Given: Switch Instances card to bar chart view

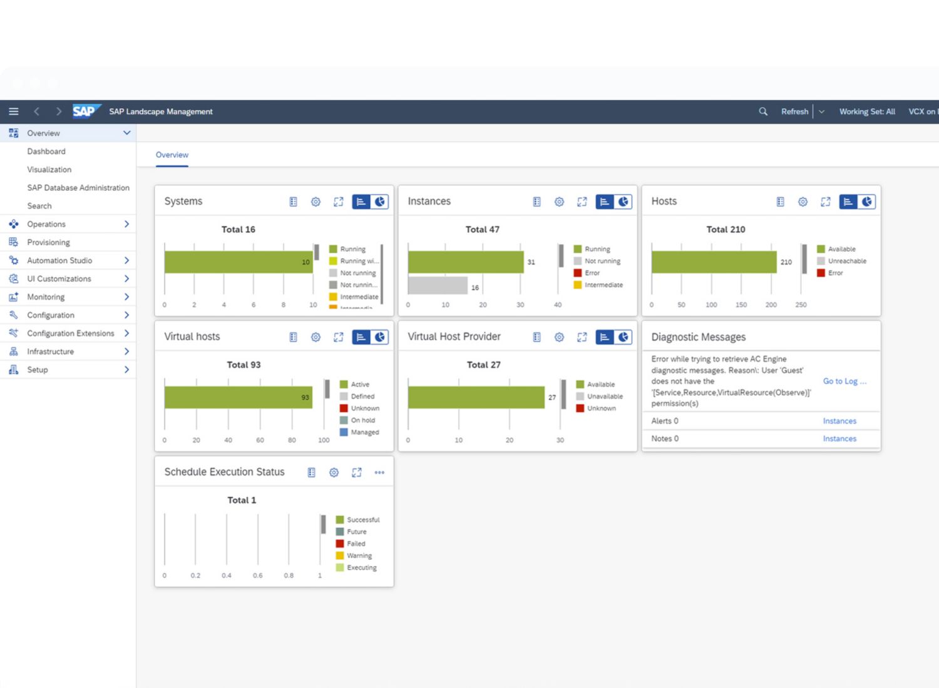Looking at the screenshot, I should tap(604, 201).
